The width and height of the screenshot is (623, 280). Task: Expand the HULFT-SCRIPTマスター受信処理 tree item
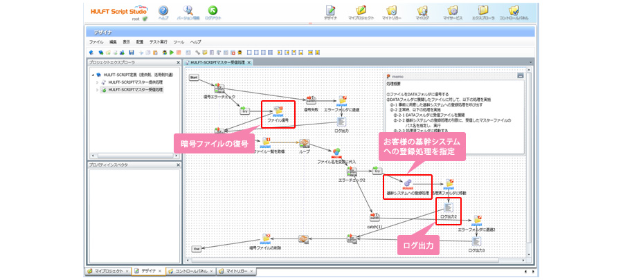coord(98,90)
